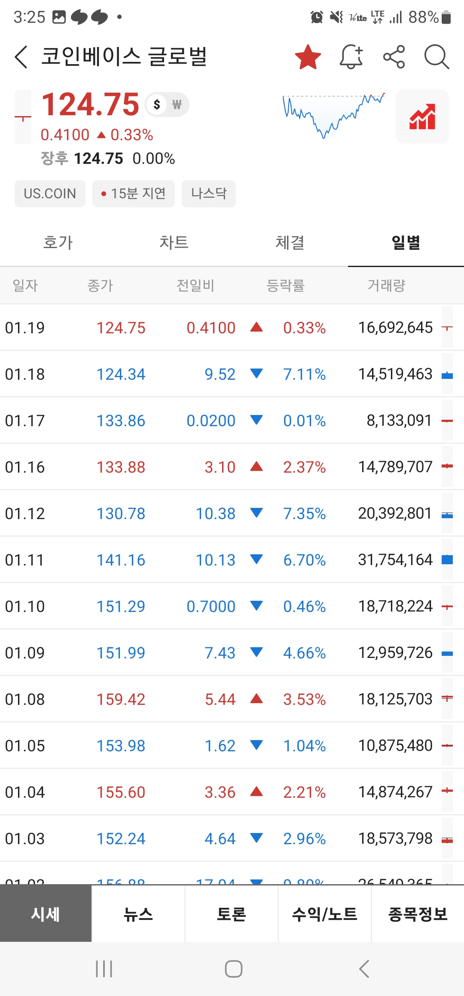Select the 일별 tab
464x996 pixels.
[406, 243]
